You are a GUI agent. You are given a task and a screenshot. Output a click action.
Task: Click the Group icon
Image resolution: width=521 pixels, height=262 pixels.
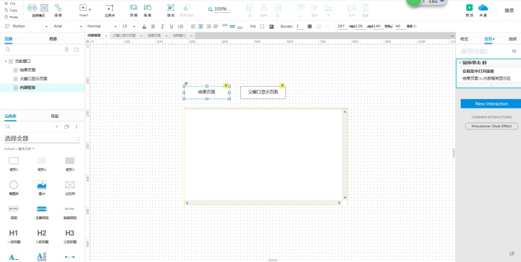coord(171,7)
